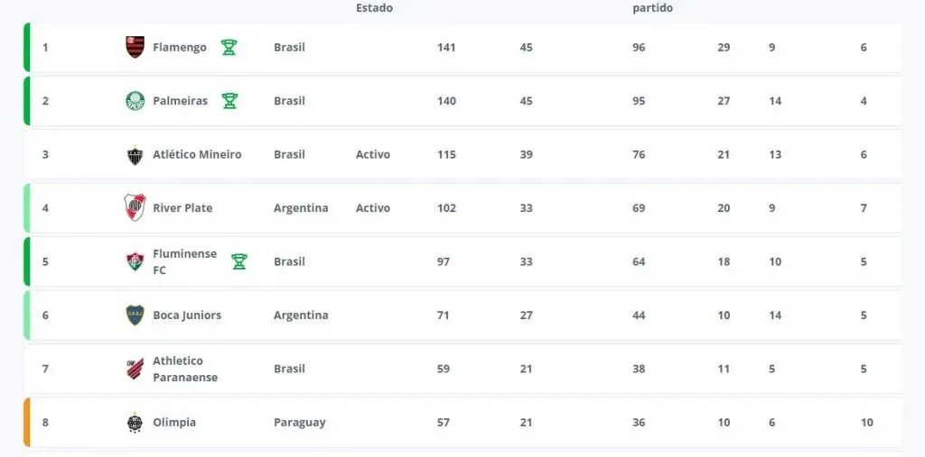Click the Fluminense FC club crest

[x=135, y=262]
